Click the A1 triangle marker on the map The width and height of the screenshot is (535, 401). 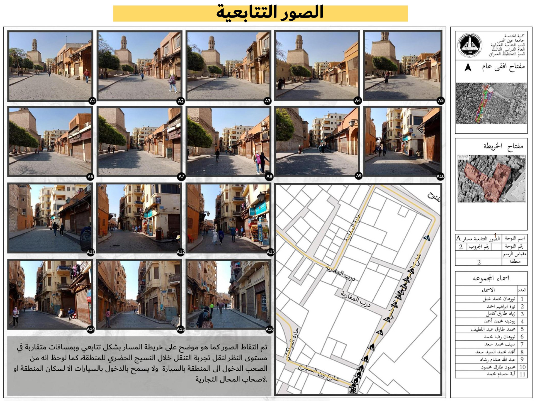tap(427, 238)
